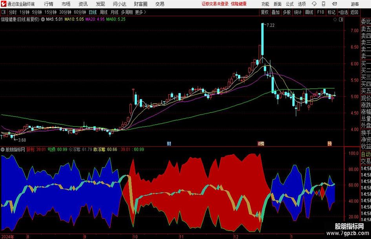Open the customer service headset icon
Screen dimensions: 371x239
[314, 4]
